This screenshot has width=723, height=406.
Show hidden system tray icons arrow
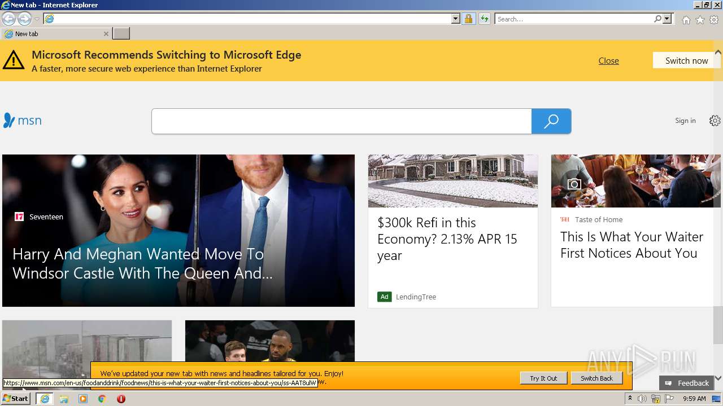click(630, 399)
